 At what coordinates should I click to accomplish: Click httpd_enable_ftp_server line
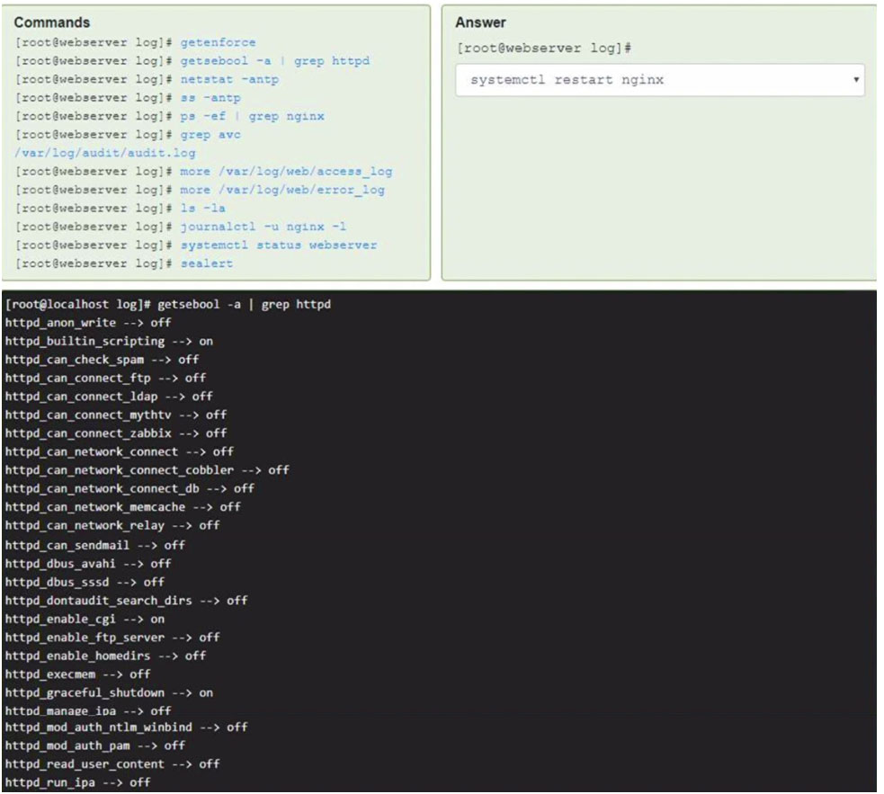point(112,638)
